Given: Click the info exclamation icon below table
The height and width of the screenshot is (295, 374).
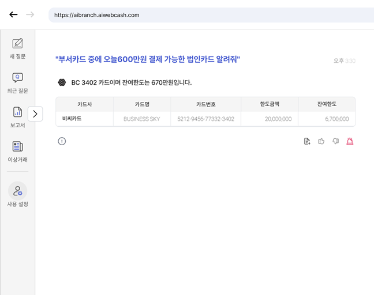Looking at the screenshot, I should (x=62, y=141).
